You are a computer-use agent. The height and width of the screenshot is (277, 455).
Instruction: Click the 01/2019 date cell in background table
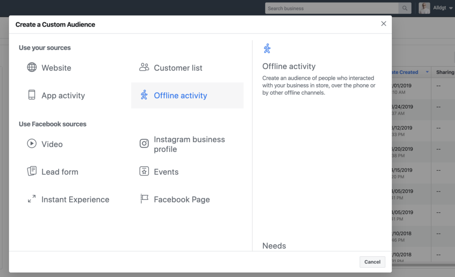coord(402,86)
